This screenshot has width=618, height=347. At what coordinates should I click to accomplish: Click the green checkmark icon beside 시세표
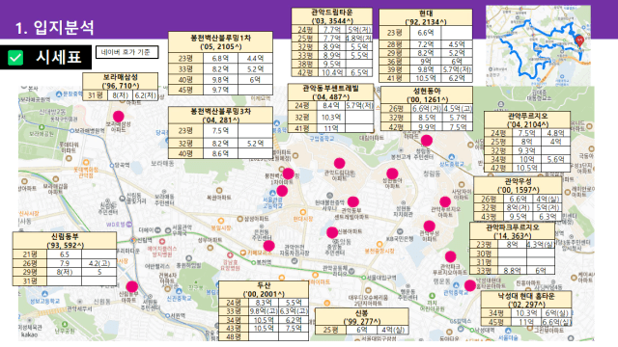[x=15, y=58]
